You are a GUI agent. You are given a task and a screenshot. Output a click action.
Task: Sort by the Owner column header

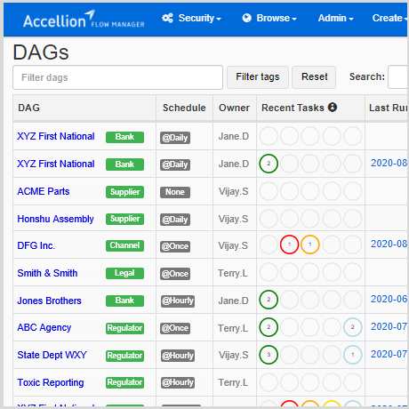click(234, 108)
